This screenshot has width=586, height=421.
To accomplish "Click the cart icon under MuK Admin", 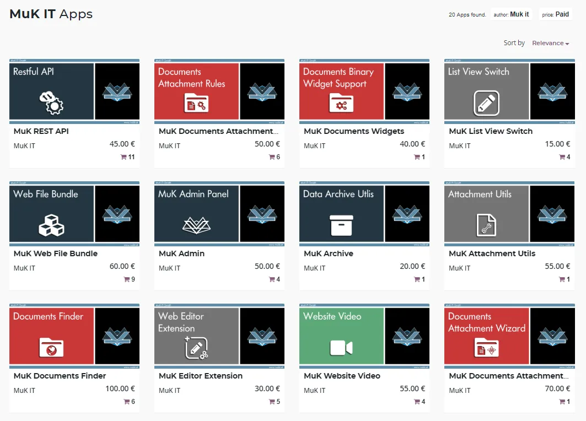I will 272,279.
